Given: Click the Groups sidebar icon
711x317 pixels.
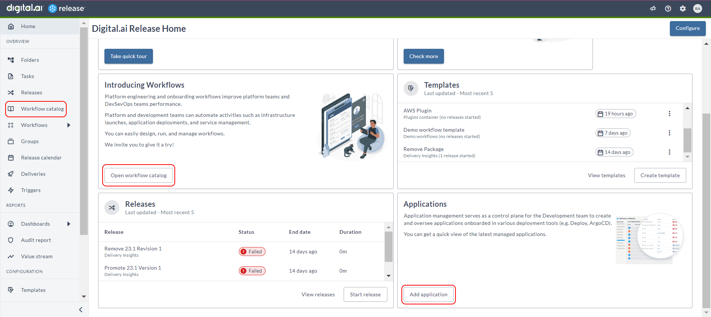Looking at the screenshot, I should [x=11, y=141].
